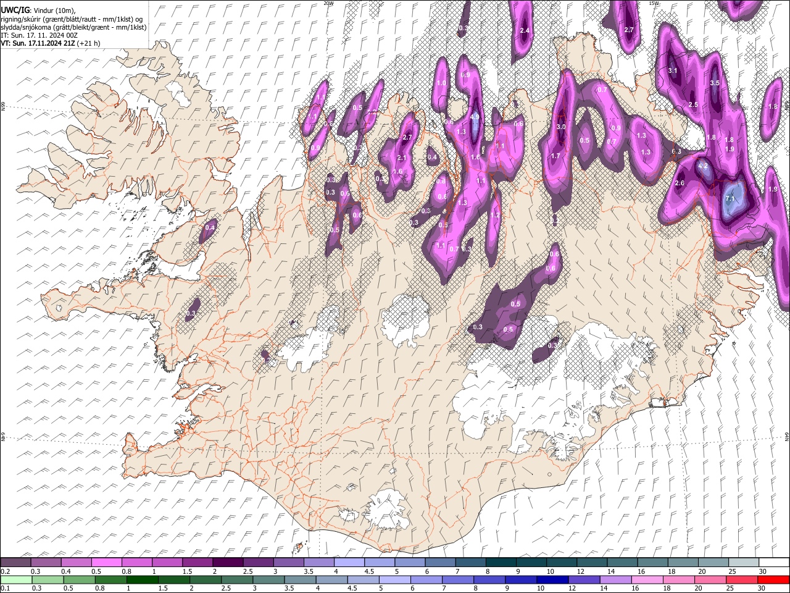Click the "3.1" value label on the map

(673, 70)
